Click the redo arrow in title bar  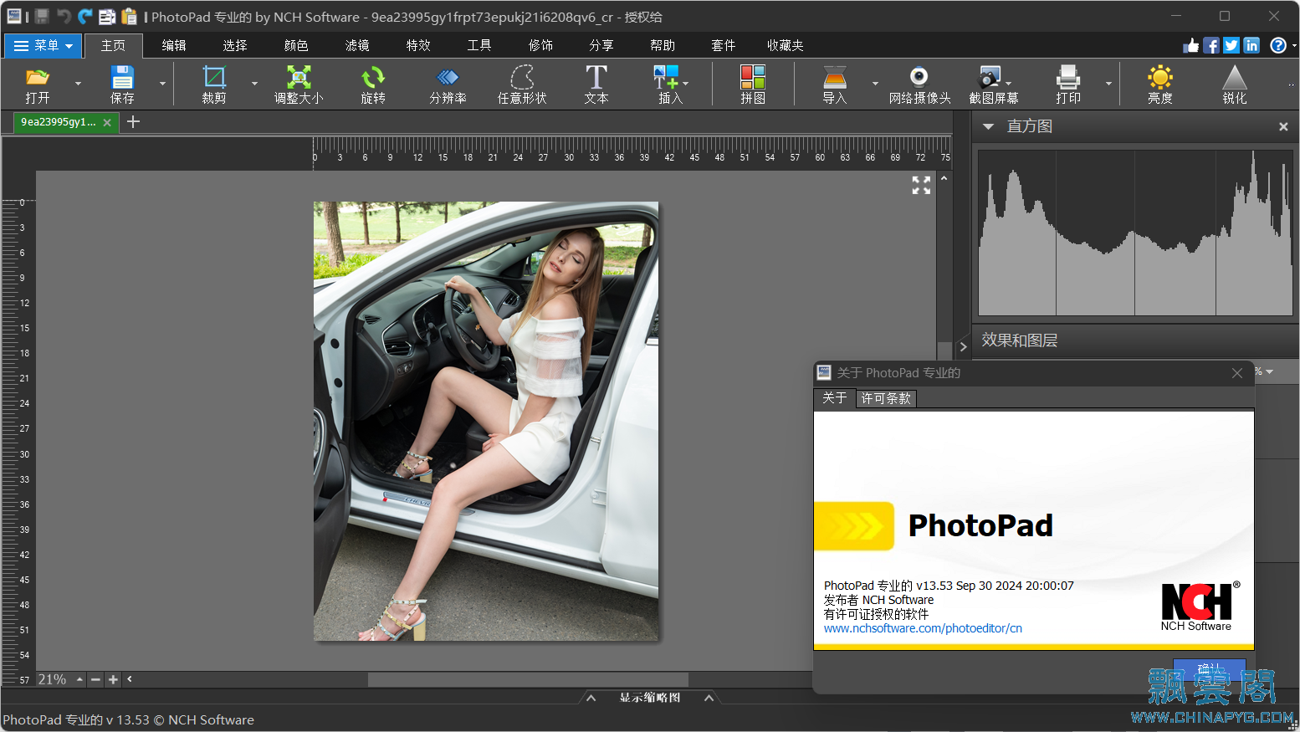coord(84,16)
